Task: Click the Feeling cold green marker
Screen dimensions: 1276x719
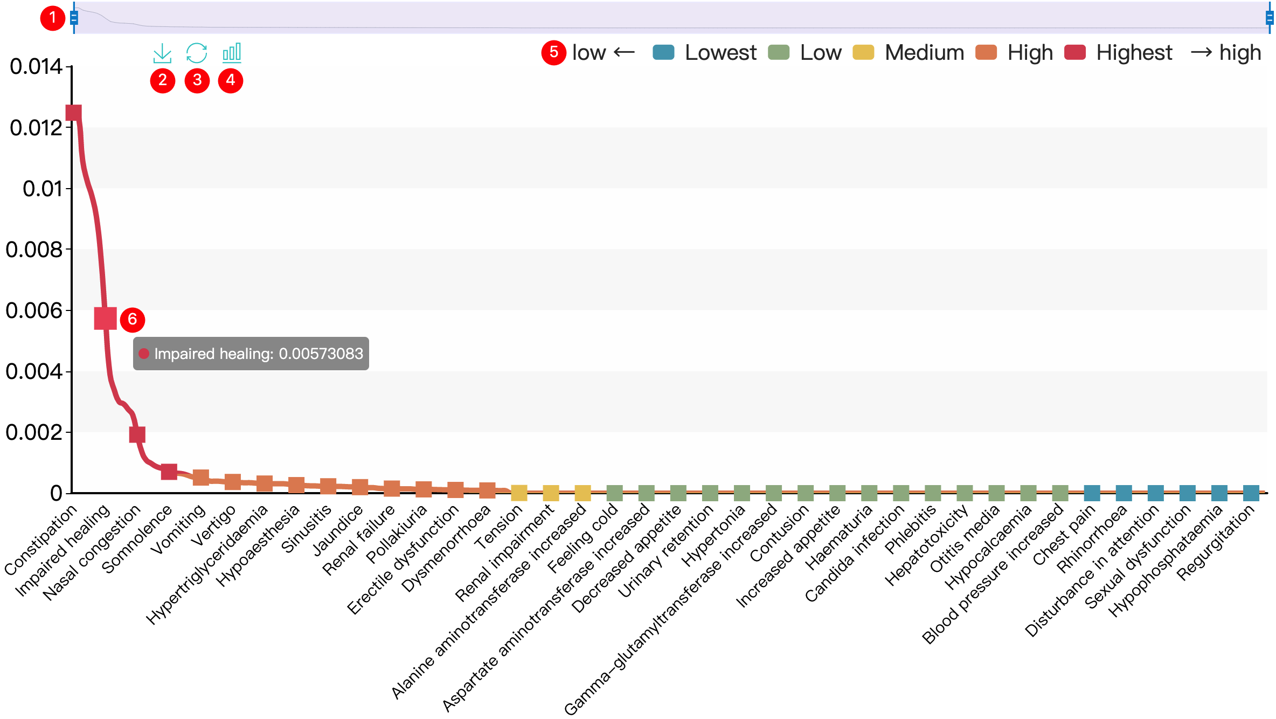Action: click(x=614, y=493)
